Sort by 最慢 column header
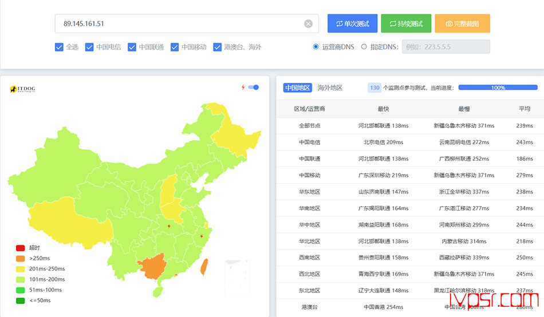Viewport: 544px width, 317px height. pyautogui.click(x=464, y=109)
